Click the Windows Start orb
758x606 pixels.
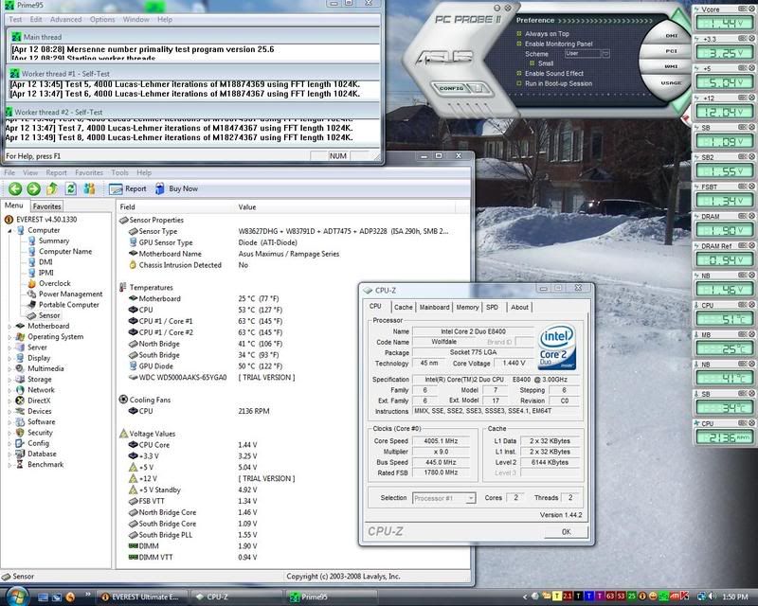click(x=16, y=597)
